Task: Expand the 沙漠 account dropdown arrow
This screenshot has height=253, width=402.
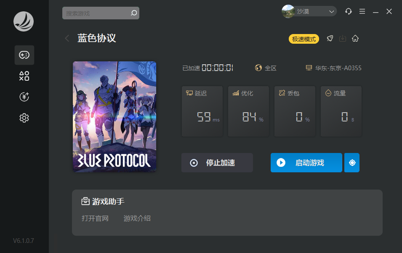Action: pos(331,11)
